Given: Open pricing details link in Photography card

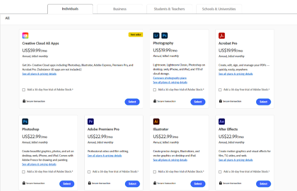Looking at the screenshot, I should 170,82.
